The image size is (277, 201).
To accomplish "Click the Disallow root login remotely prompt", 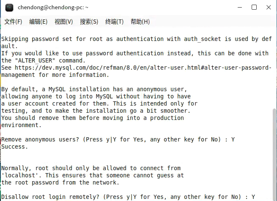I will coord(128,197).
